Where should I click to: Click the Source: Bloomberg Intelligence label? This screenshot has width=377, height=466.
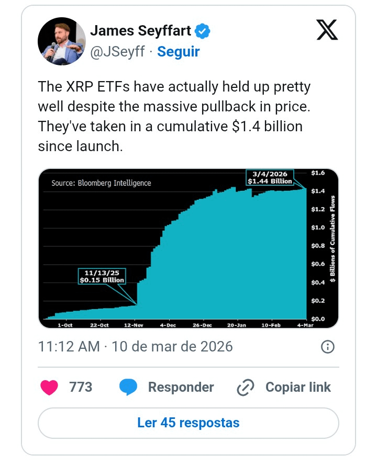[x=101, y=183]
